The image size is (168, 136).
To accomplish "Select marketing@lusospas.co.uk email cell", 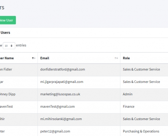I will 79,95.
